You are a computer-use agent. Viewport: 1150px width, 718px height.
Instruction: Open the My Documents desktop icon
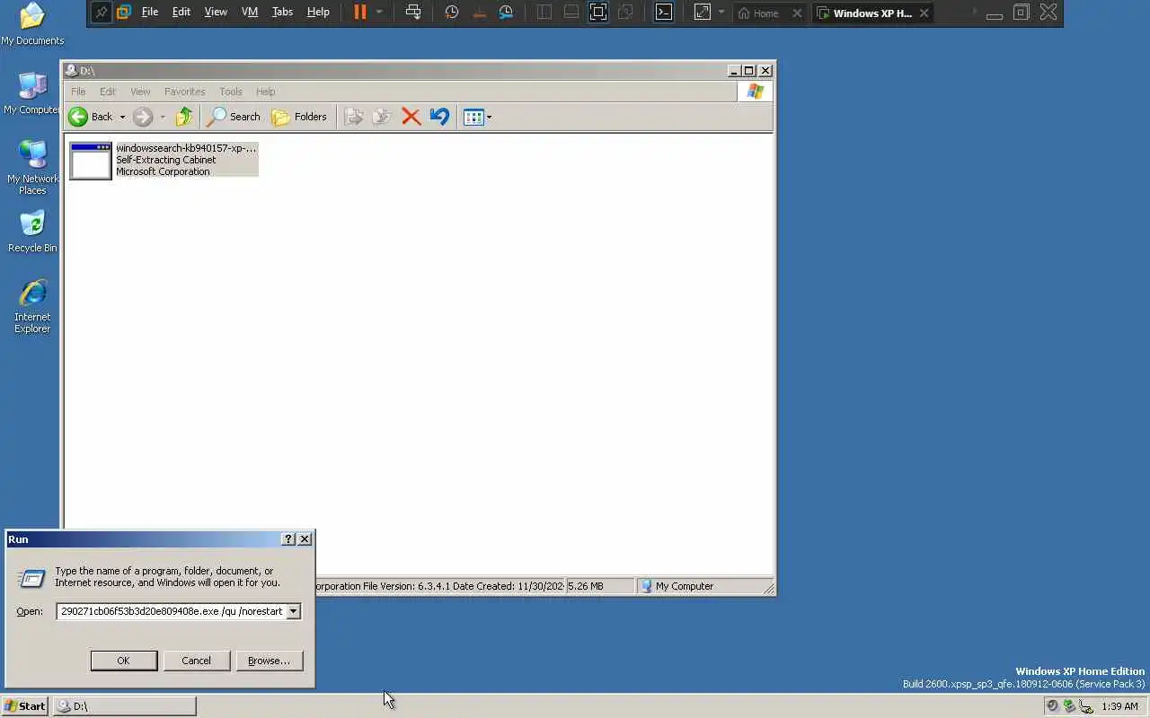click(x=32, y=24)
